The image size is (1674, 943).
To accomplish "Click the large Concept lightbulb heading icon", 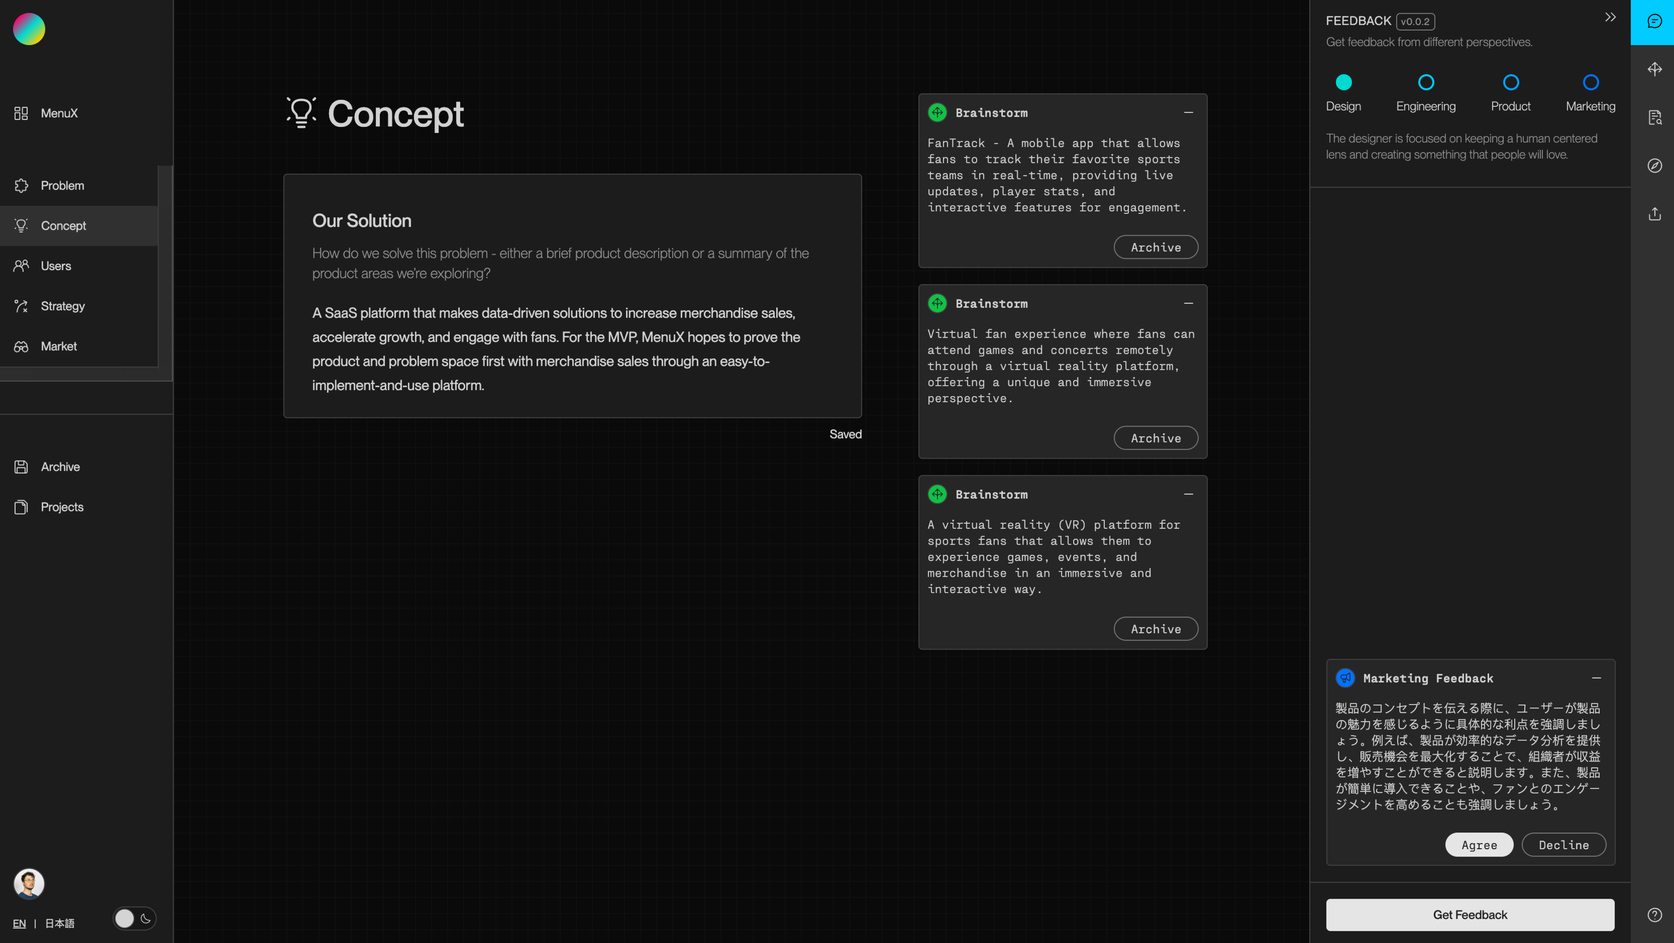I will (x=301, y=113).
